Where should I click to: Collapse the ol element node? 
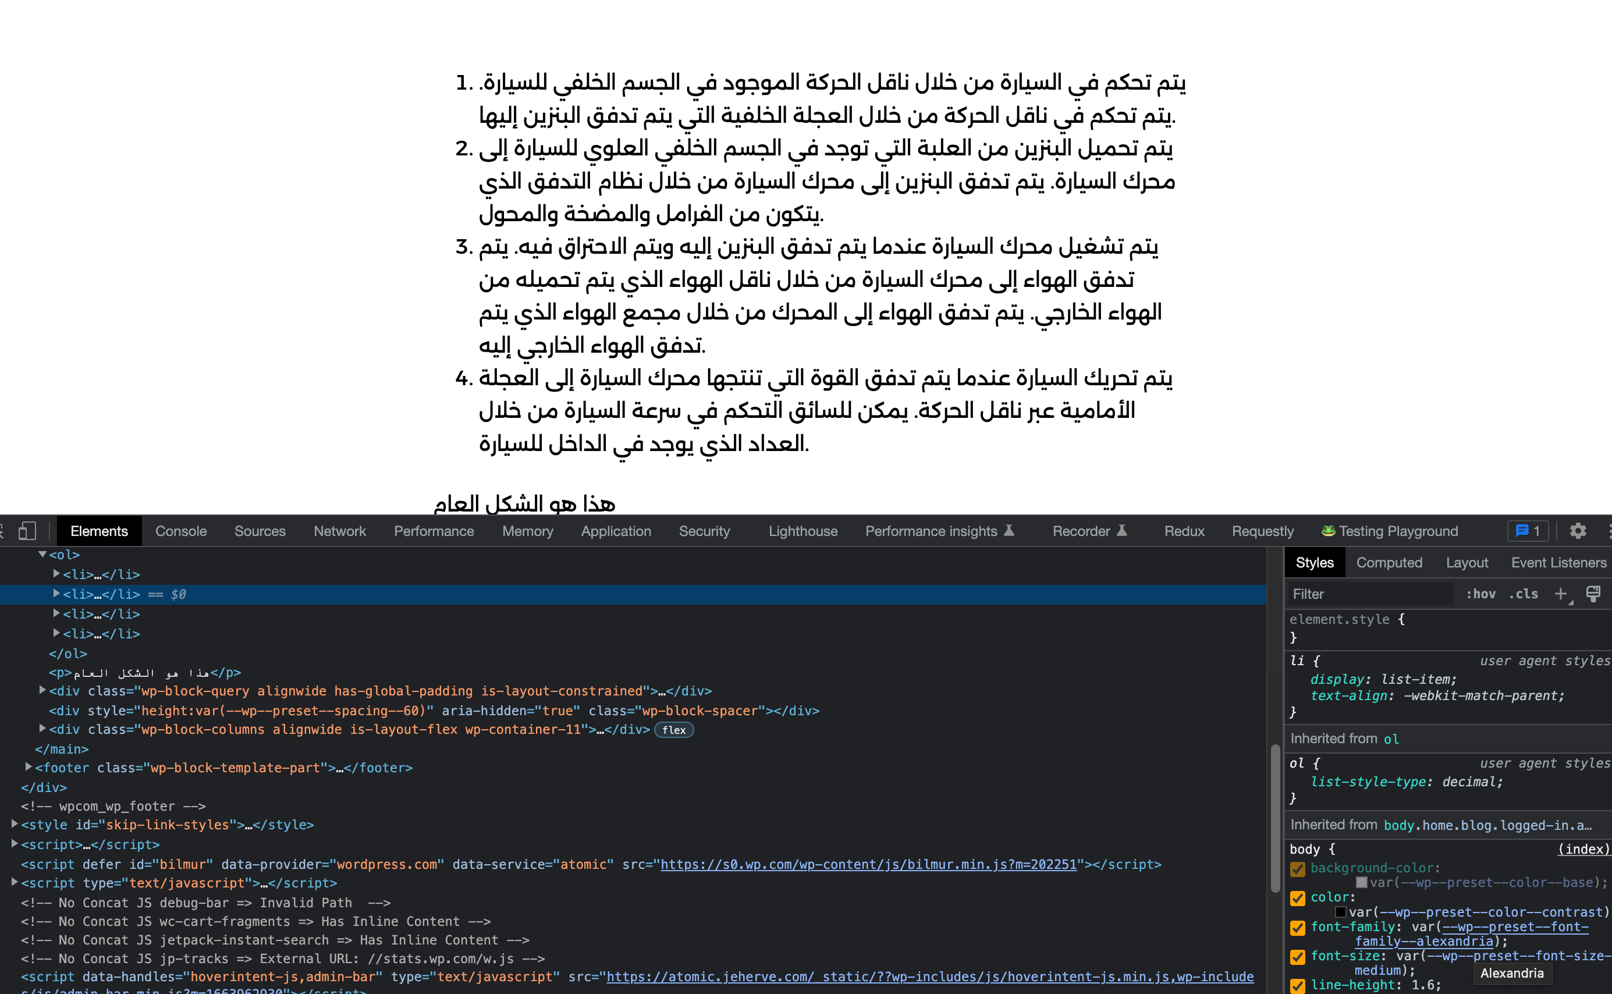(x=42, y=554)
